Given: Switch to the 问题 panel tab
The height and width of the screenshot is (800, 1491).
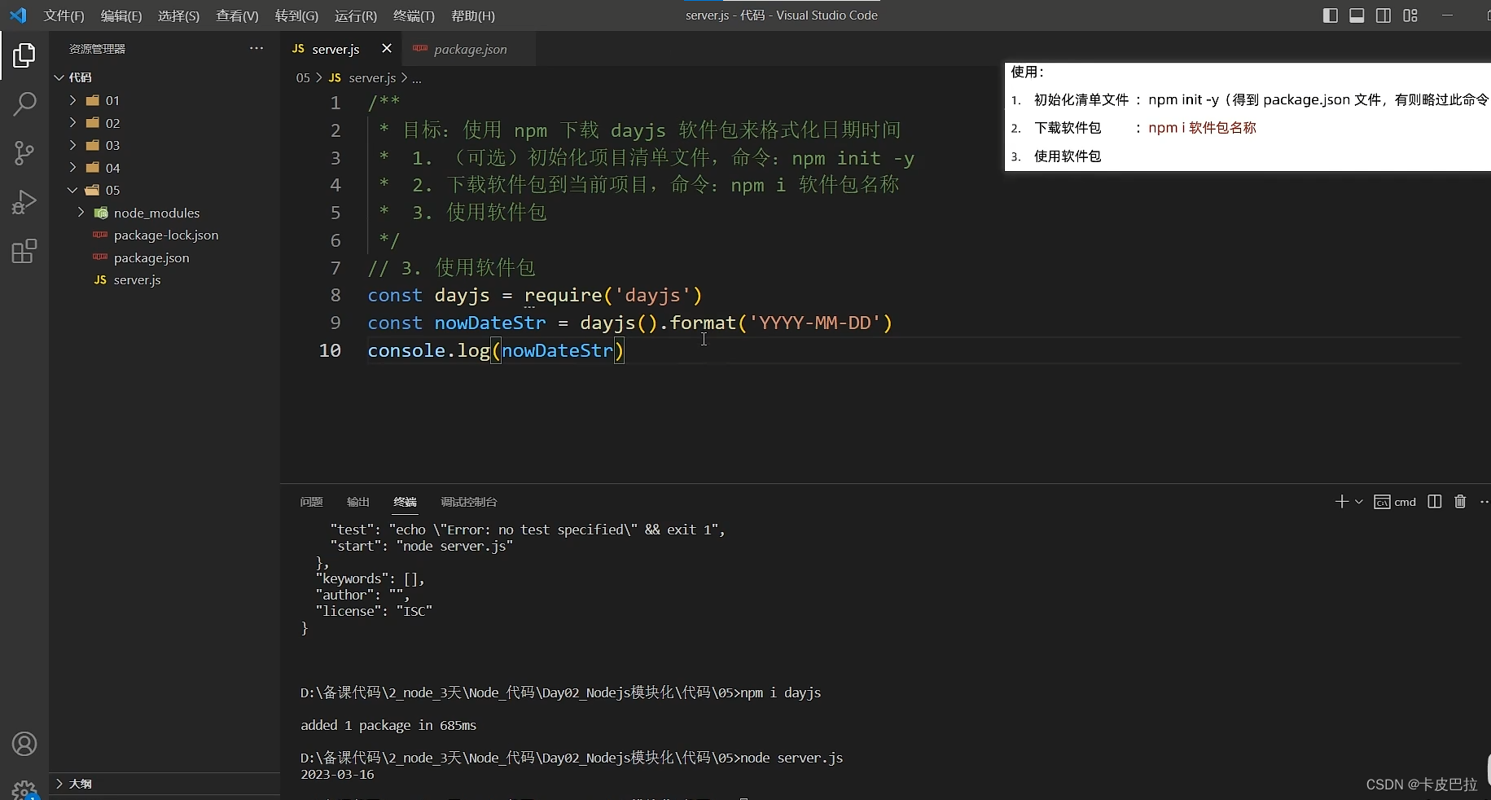Looking at the screenshot, I should (311, 502).
